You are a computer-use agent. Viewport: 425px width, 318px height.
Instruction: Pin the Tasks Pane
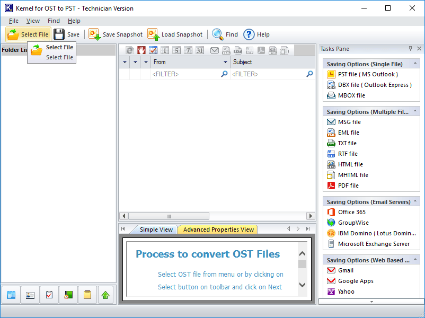tap(410, 49)
